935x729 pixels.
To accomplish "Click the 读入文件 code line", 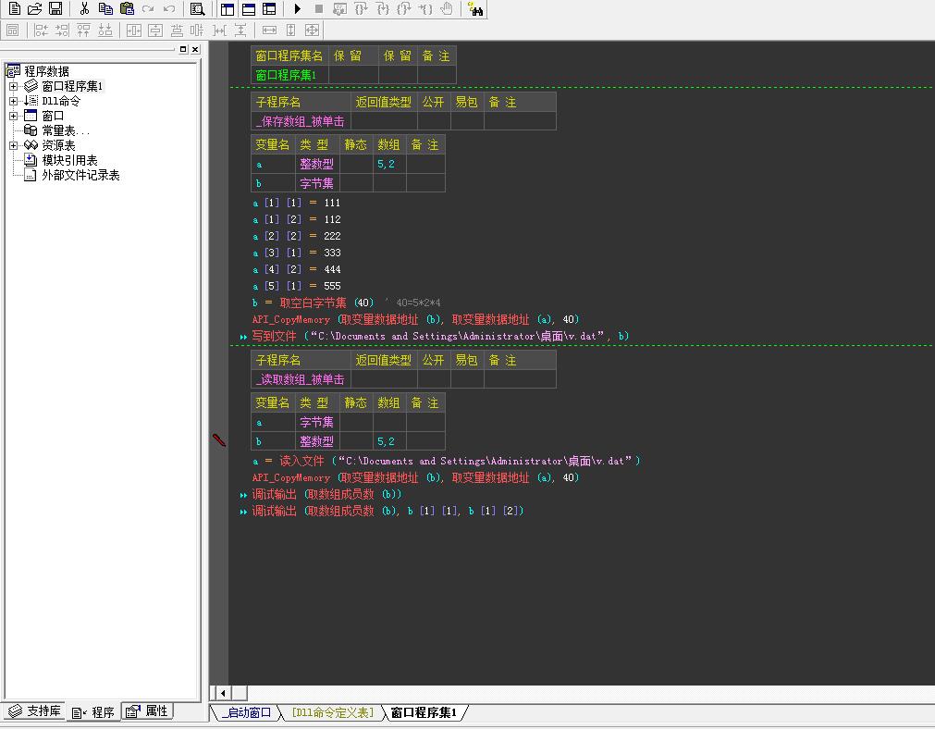I will (x=446, y=461).
